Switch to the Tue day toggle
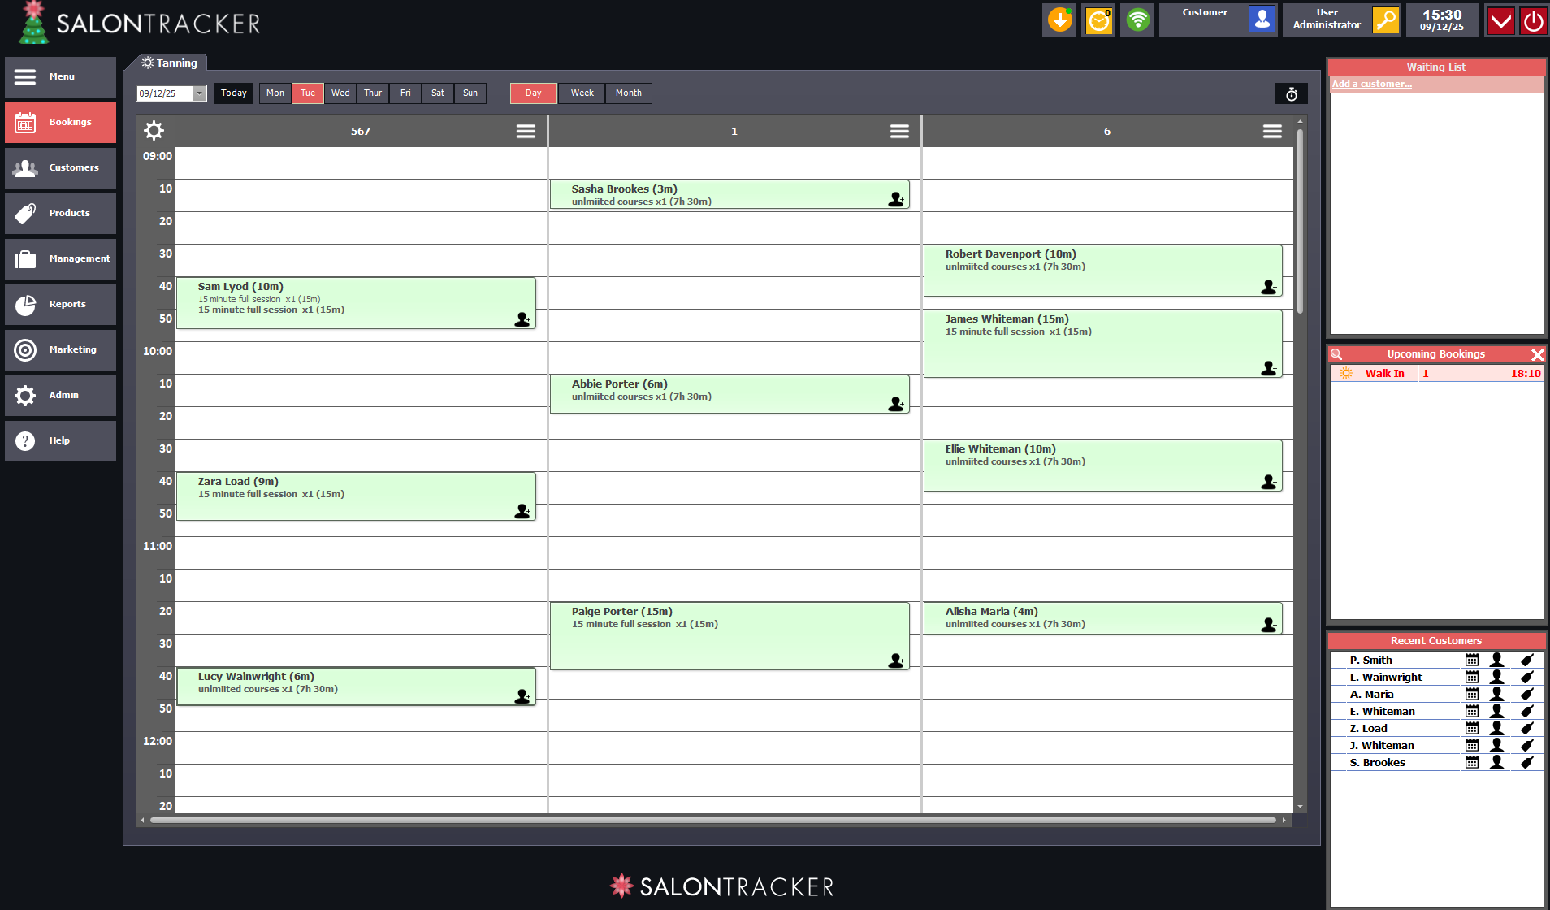The width and height of the screenshot is (1550, 910). 307,93
